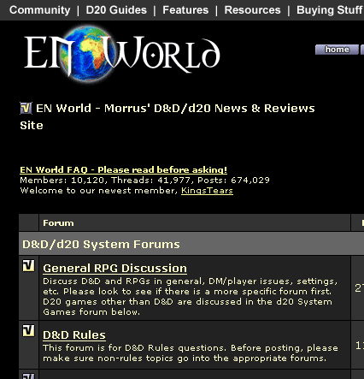Click the home button
Image resolution: width=364 pixels, height=379 pixels.
[x=337, y=50]
